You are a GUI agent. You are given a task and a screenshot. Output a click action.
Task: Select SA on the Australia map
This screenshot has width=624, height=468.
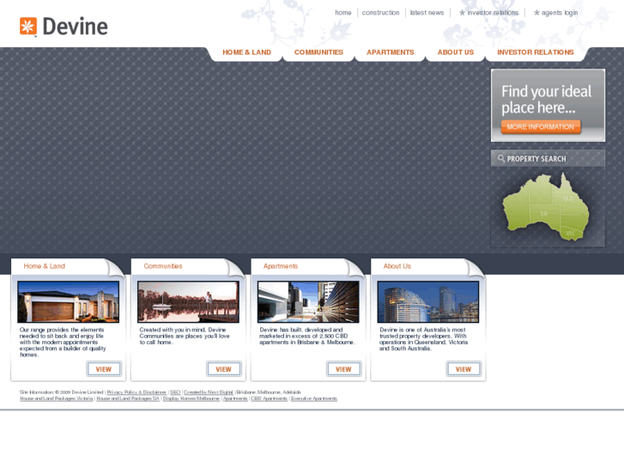[x=544, y=214]
